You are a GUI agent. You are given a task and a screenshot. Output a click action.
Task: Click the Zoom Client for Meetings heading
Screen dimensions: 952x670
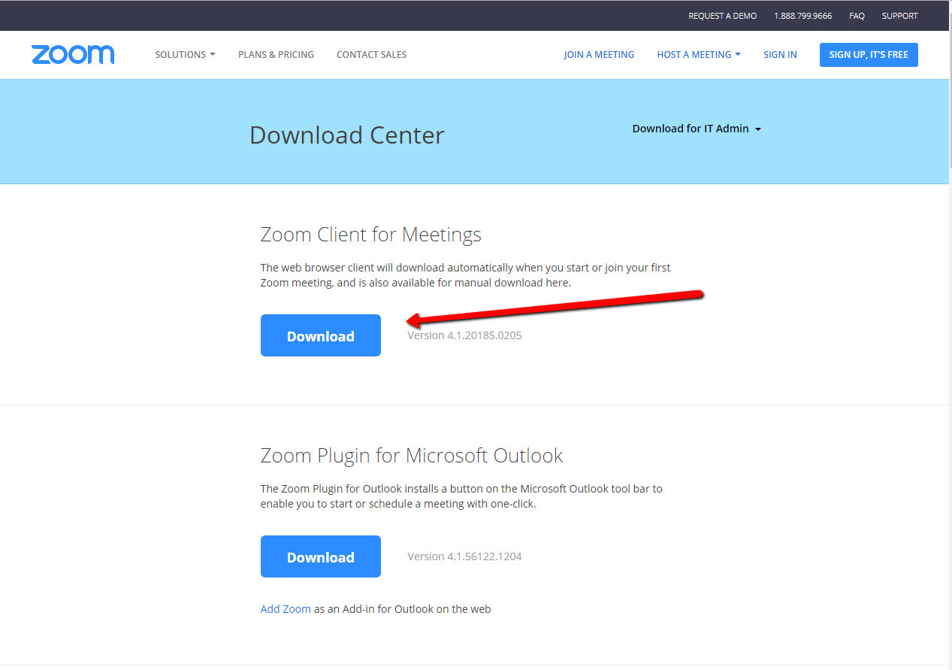click(371, 235)
